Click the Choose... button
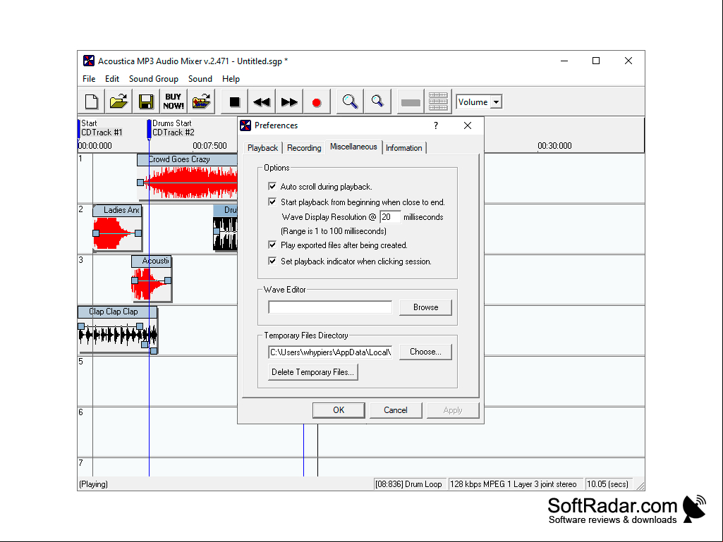723x542 pixels. 425,352
